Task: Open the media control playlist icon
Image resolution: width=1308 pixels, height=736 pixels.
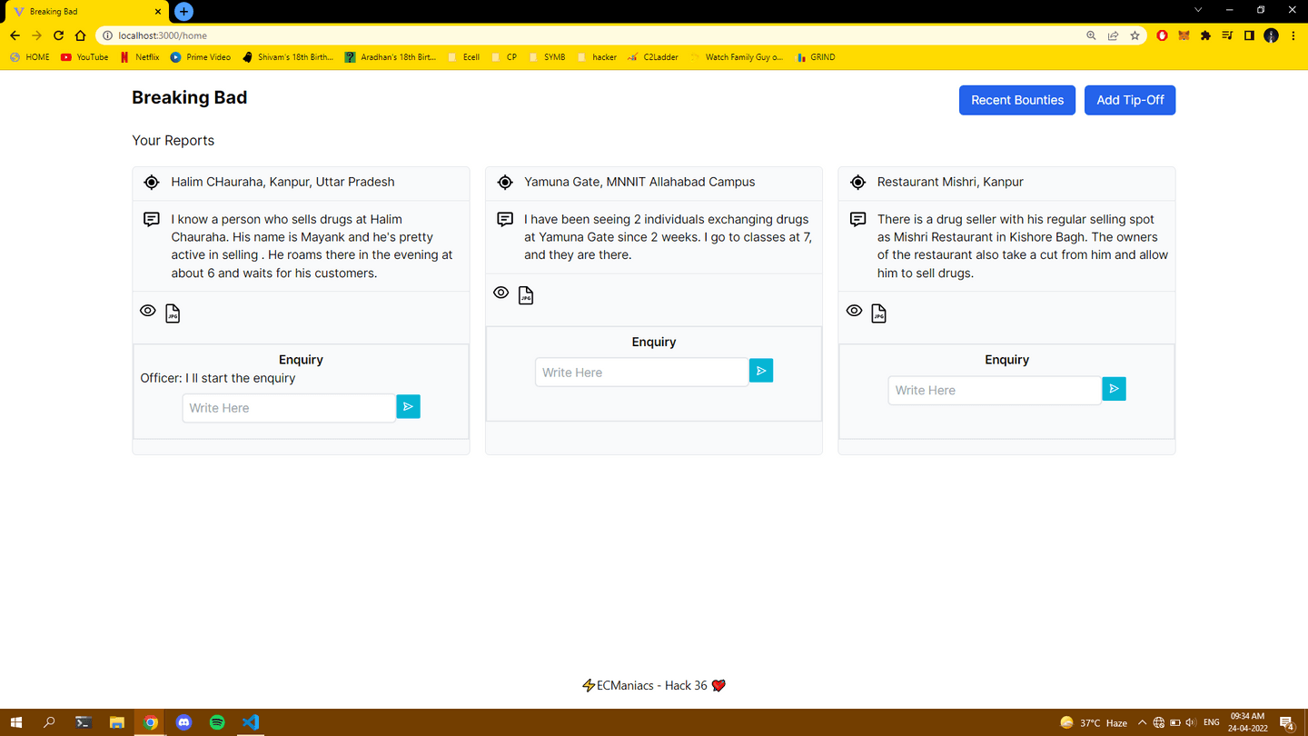Action: coord(1227,35)
